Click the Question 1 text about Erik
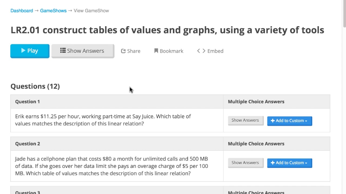The width and height of the screenshot is (346, 194). pyautogui.click(x=103, y=120)
